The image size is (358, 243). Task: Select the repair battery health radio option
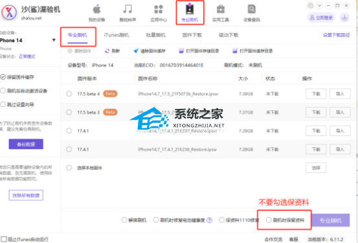(156, 220)
